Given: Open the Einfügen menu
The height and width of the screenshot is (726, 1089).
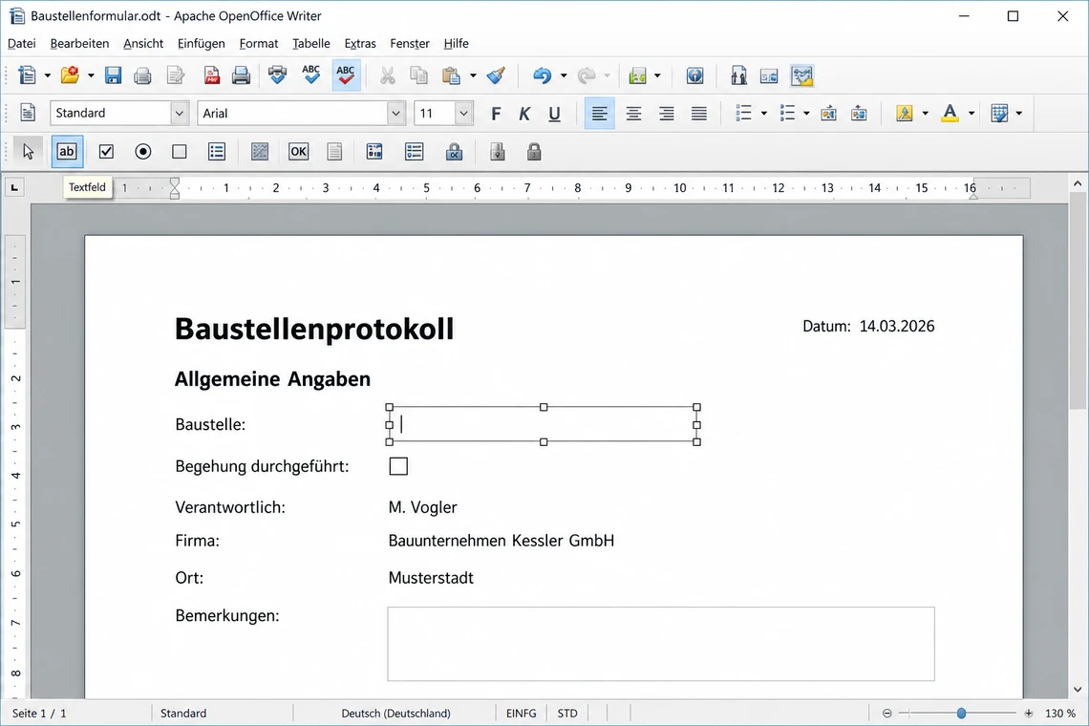Looking at the screenshot, I should (201, 43).
